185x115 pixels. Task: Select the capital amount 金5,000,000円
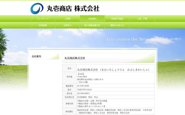pyautogui.click(x=84, y=93)
